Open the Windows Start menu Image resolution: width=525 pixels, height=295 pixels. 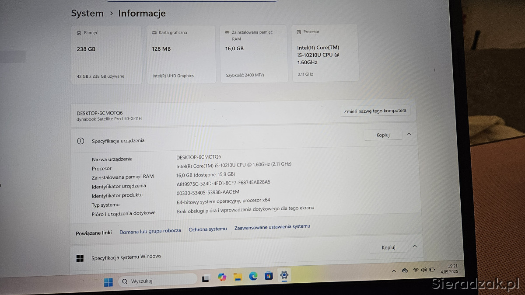tap(108, 282)
